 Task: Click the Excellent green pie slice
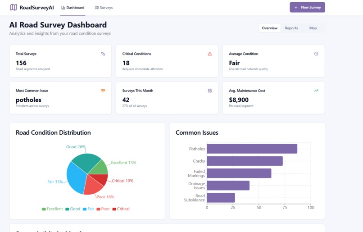pyautogui.click(x=100, y=168)
